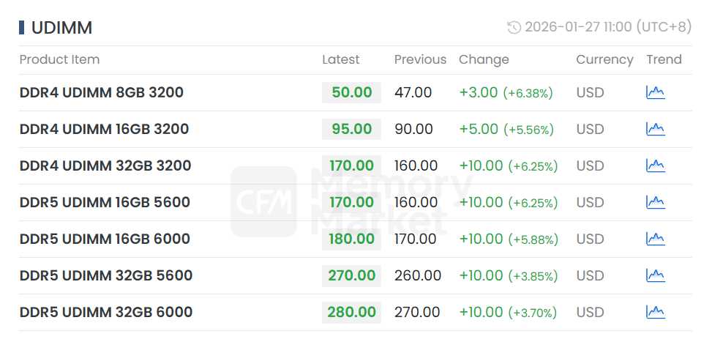Open trend chart for DDR4 UDIMM 16GB 3200
This screenshot has width=712, height=342.
pyautogui.click(x=655, y=129)
